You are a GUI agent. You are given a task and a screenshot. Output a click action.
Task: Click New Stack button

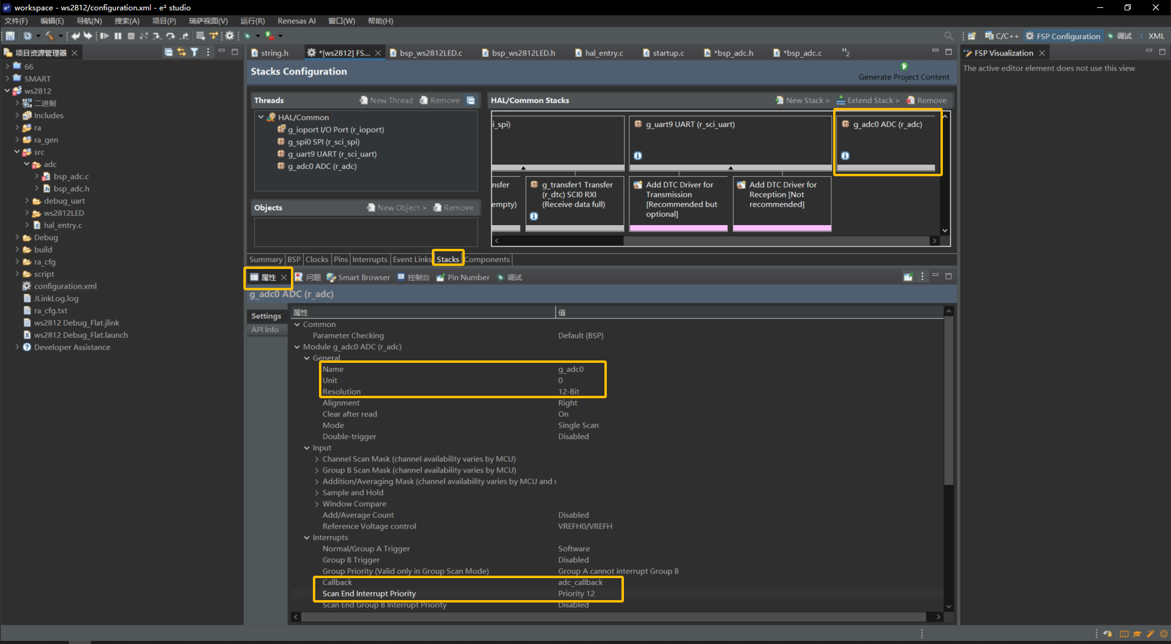(802, 101)
